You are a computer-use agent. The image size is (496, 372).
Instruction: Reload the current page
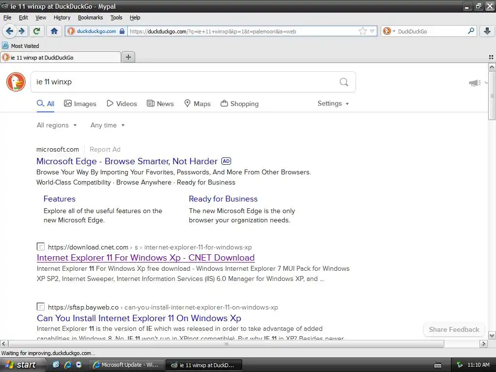coord(36,31)
